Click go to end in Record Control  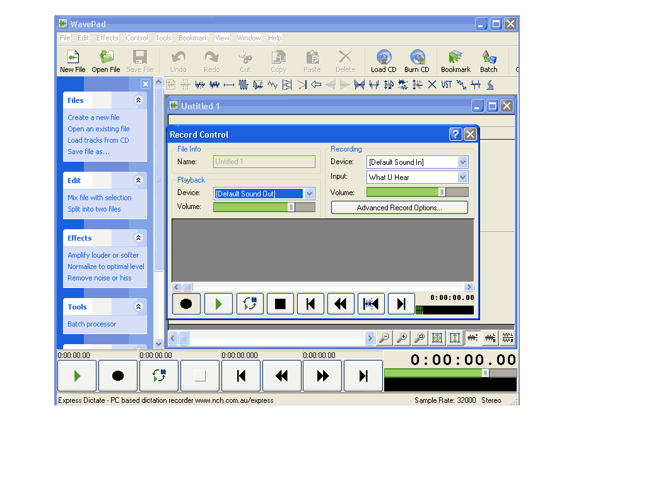click(401, 304)
